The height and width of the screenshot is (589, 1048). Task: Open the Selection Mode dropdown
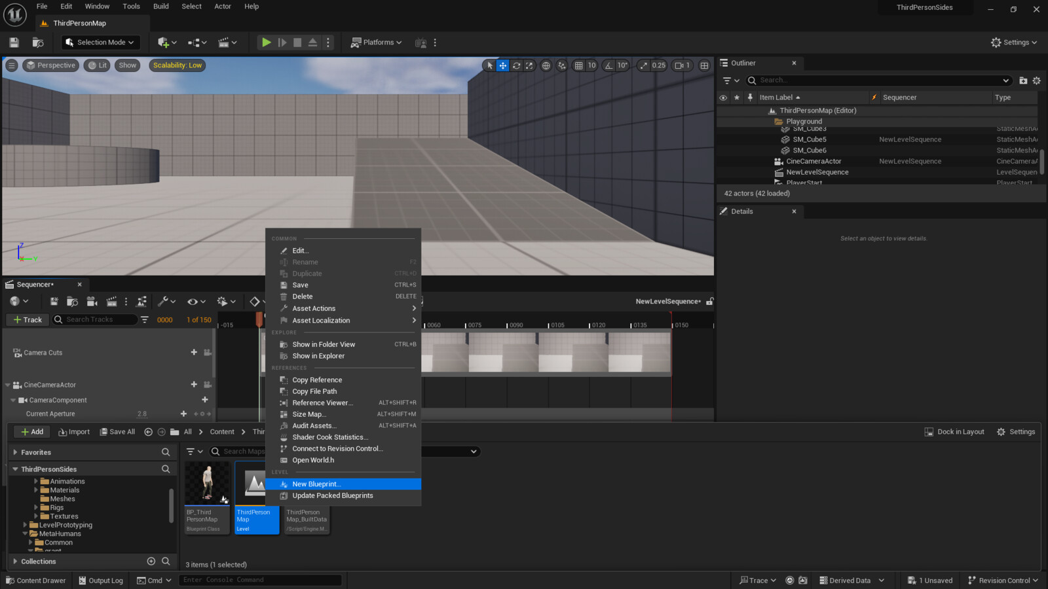point(101,43)
